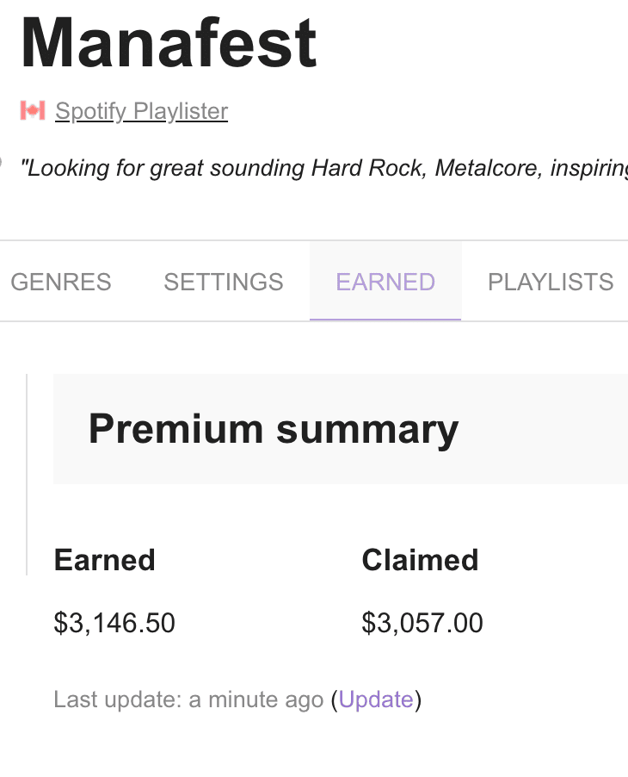628x777 pixels.
Task: Click the Claimed column label
Action: pos(420,560)
